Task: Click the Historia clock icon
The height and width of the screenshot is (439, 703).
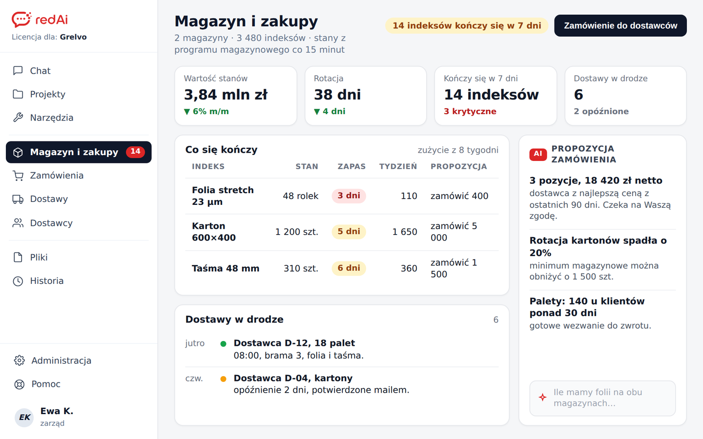Action: point(18,281)
